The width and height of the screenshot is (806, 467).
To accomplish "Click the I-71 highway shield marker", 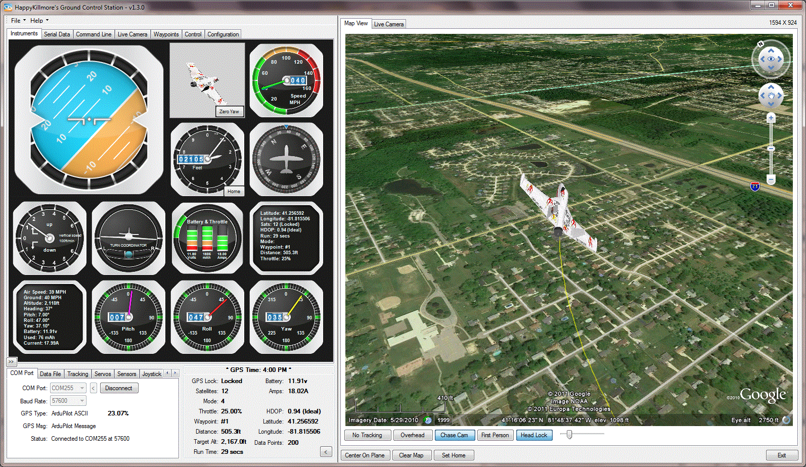I will 754,186.
